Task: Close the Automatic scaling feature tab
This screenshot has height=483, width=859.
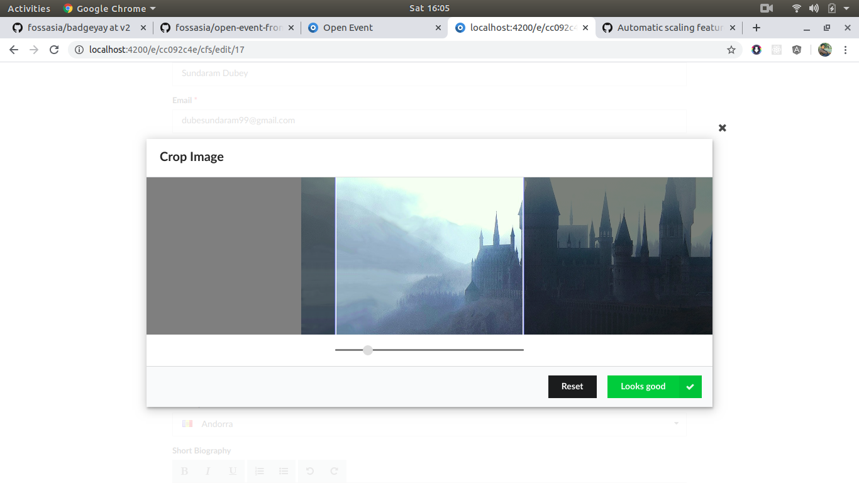Action: point(733,28)
